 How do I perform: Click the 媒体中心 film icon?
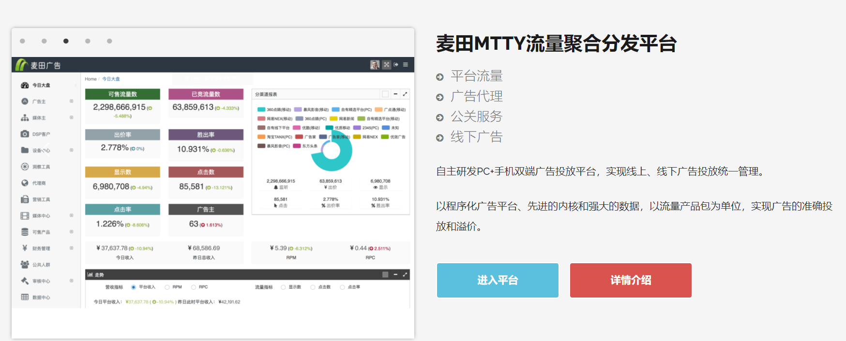click(x=25, y=215)
